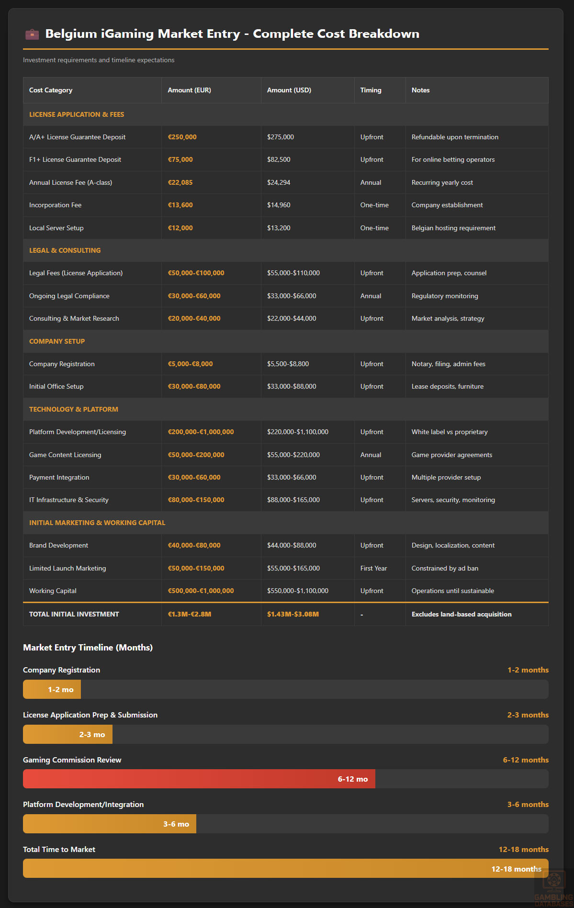This screenshot has width=574, height=908.
Task: Click the Platform Development 3-6 mo bar
Action: click(109, 824)
